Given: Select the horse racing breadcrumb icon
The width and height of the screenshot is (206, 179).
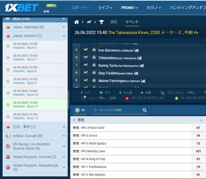Looking at the screenshot, I should click(x=89, y=22).
